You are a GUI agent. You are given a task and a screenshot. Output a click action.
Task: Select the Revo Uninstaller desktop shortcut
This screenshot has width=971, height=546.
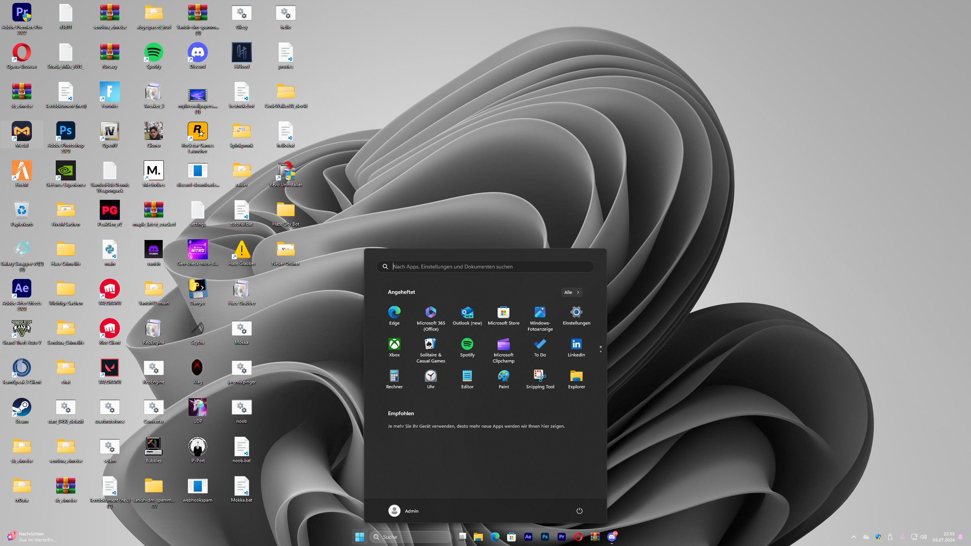286,174
